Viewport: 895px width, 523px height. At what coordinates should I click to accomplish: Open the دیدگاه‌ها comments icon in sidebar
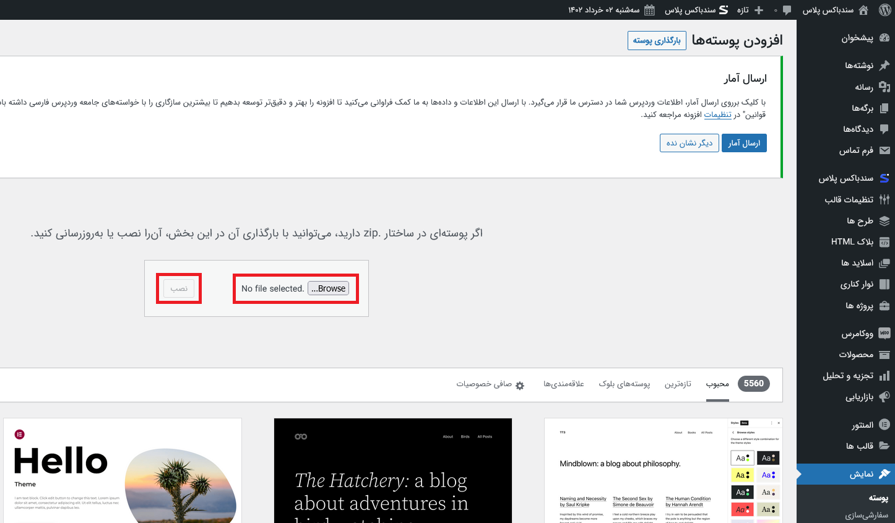[x=884, y=129]
